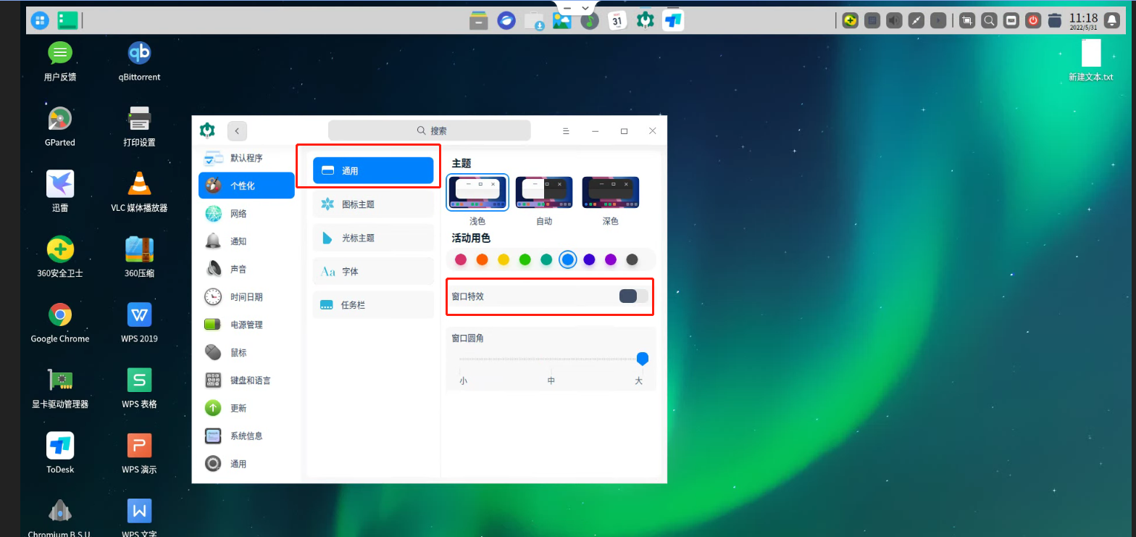Screen dimensions: 1136x537
Task: Open 通知 settings category
Action: (x=246, y=241)
